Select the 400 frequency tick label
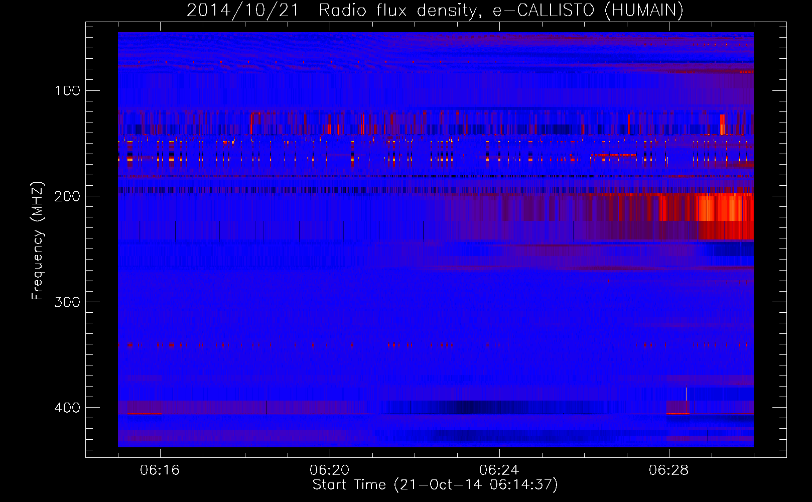 pos(67,408)
